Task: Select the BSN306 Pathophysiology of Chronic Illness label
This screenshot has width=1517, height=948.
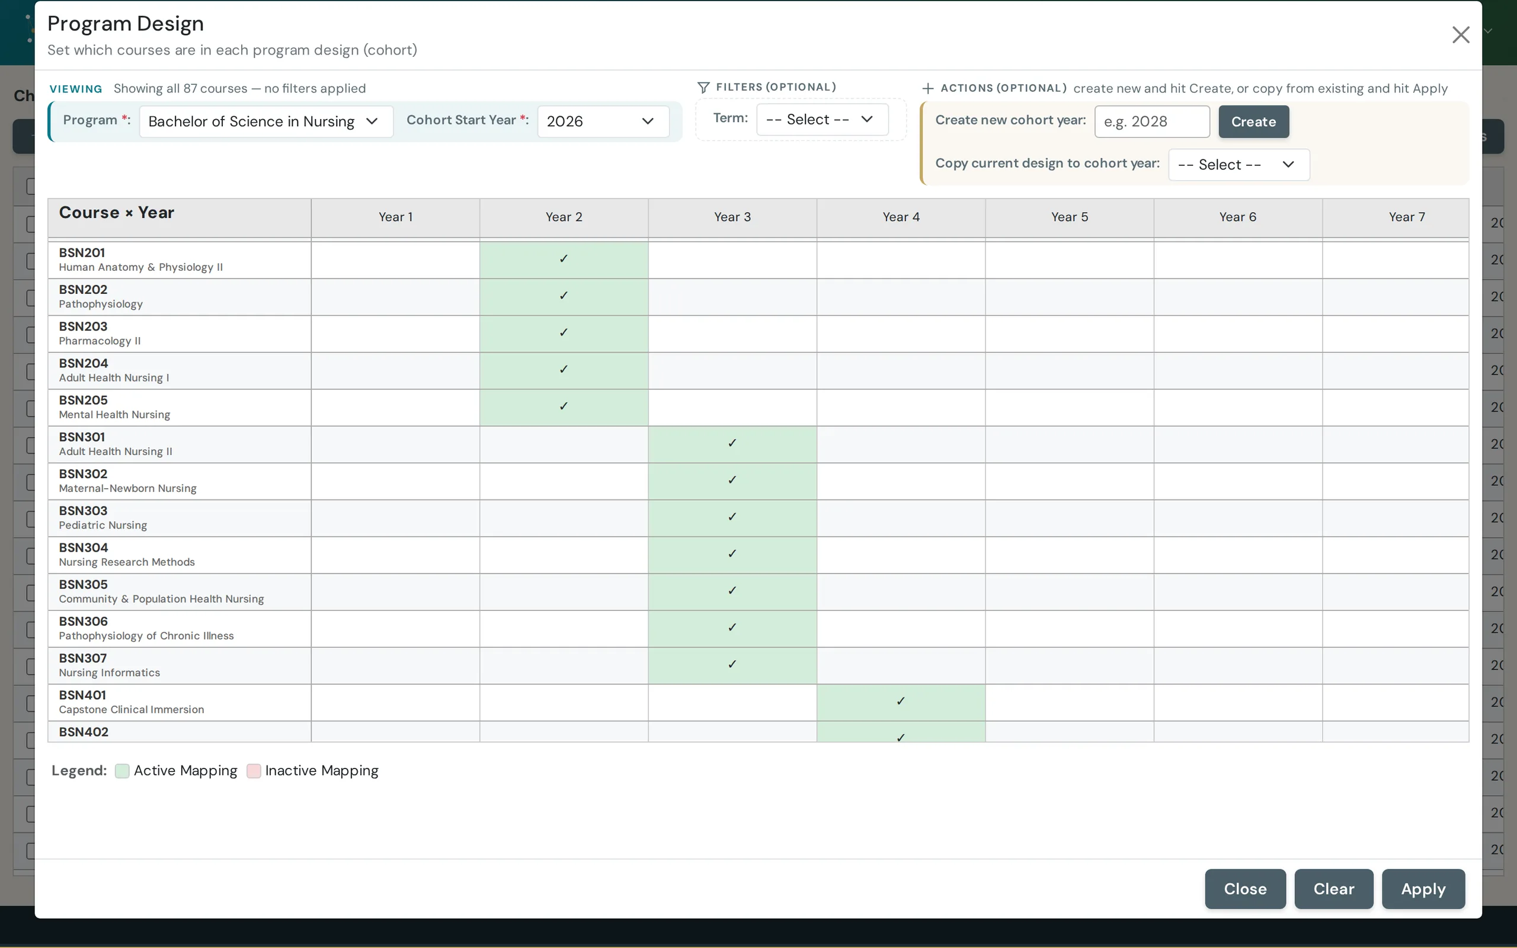Action: coord(180,629)
